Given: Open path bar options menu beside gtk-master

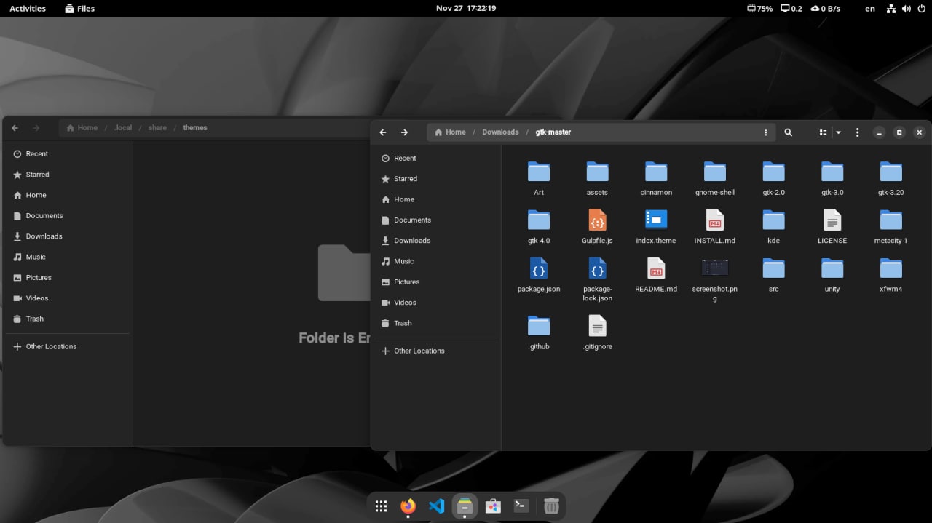Looking at the screenshot, I should (x=765, y=132).
